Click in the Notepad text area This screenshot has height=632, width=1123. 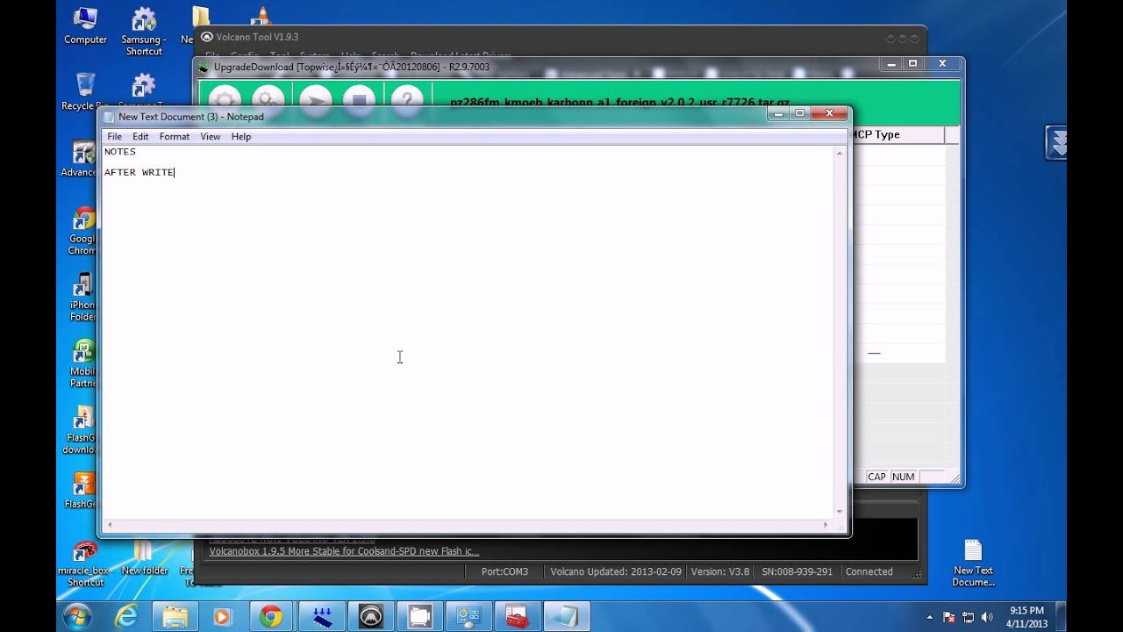pos(468,332)
